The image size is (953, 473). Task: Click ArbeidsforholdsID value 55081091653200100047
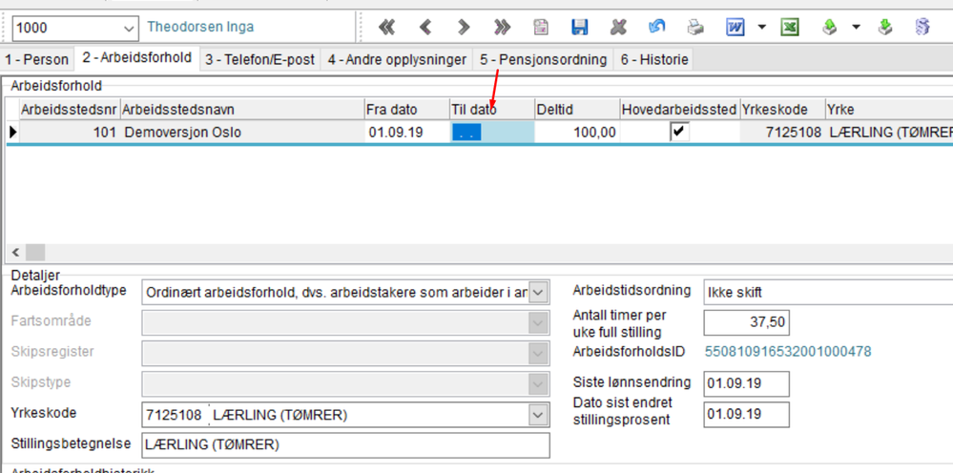click(788, 351)
